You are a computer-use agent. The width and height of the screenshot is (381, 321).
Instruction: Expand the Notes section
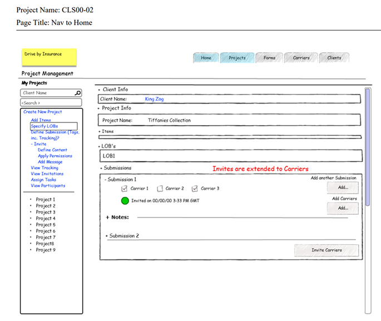[x=107, y=217]
